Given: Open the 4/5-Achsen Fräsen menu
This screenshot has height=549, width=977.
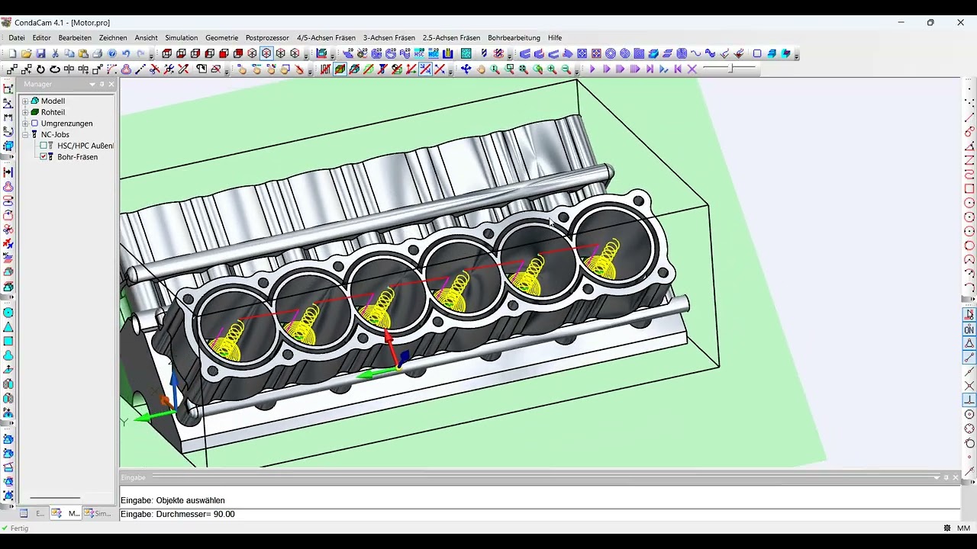Looking at the screenshot, I should 326,37.
